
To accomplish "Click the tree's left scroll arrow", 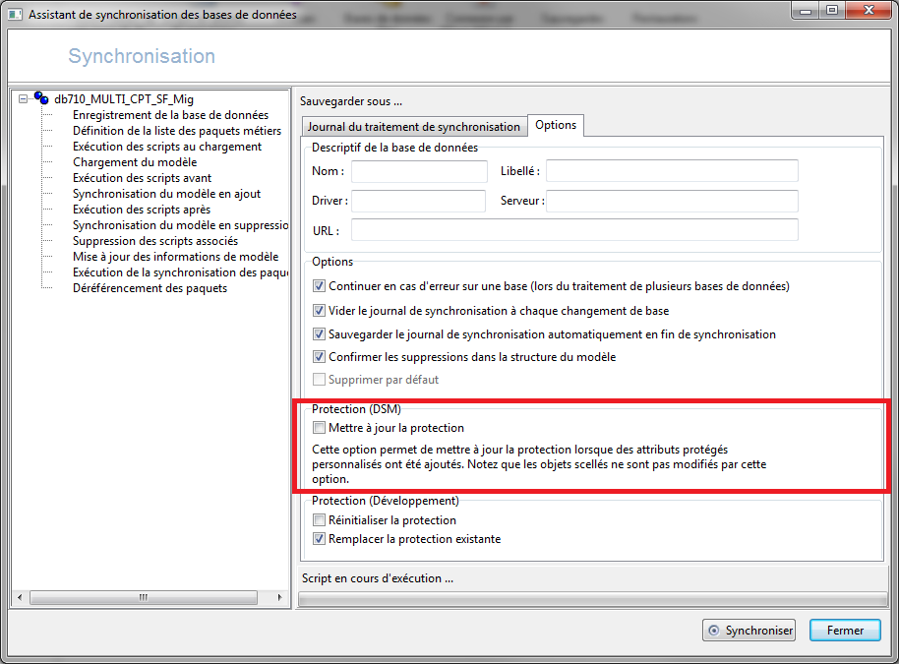I will click(x=20, y=597).
